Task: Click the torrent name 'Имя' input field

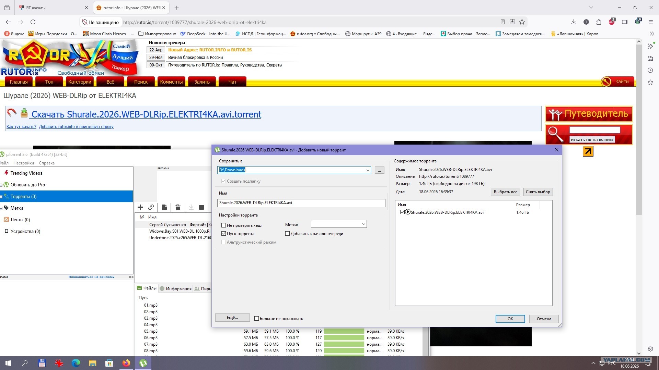Action: pos(301,203)
